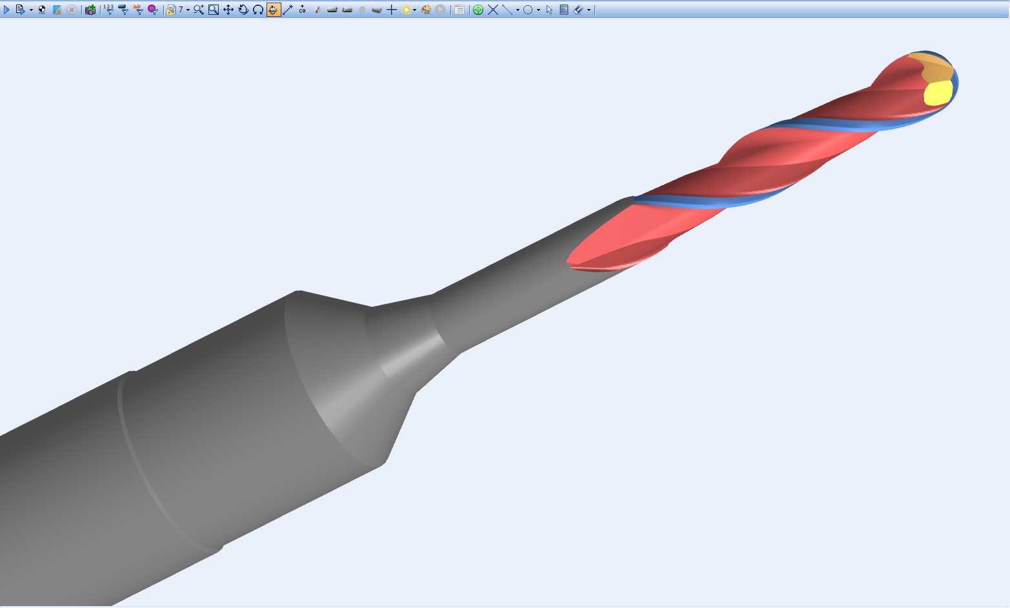Activate the pan four-arrow tool

tap(228, 10)
